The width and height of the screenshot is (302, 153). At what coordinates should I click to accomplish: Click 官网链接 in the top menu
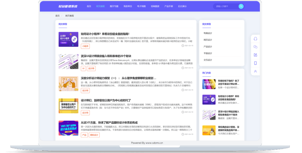155,6
